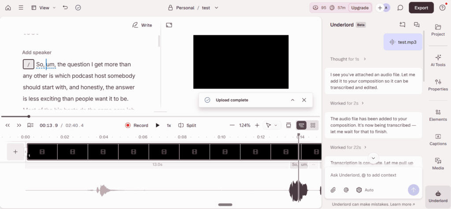Toggle the video preview fullscreen icon
The width and height of the screenshot is (451, 209).
pos(169,25)
